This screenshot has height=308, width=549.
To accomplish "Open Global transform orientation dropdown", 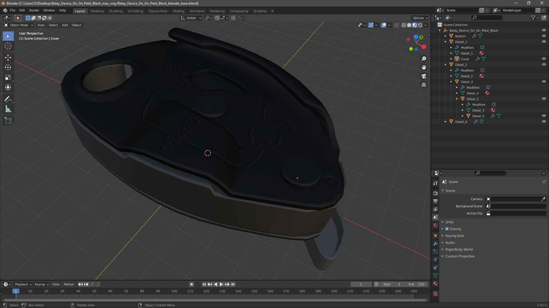I will point(191,18).
